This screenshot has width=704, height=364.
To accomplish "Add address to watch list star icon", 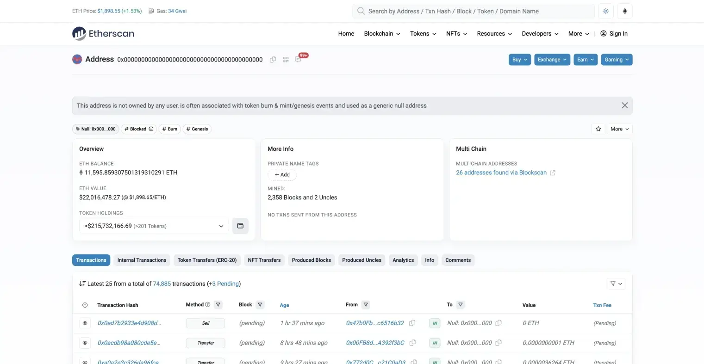I will 598,129.
